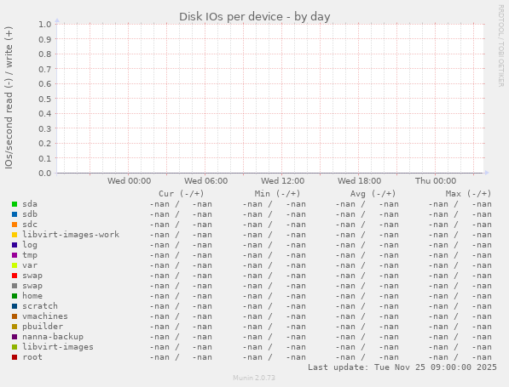Click the olive pbuilder legend swatch
Screen dimensions: 509x387
pyautogui.click(x=14, y=327)
